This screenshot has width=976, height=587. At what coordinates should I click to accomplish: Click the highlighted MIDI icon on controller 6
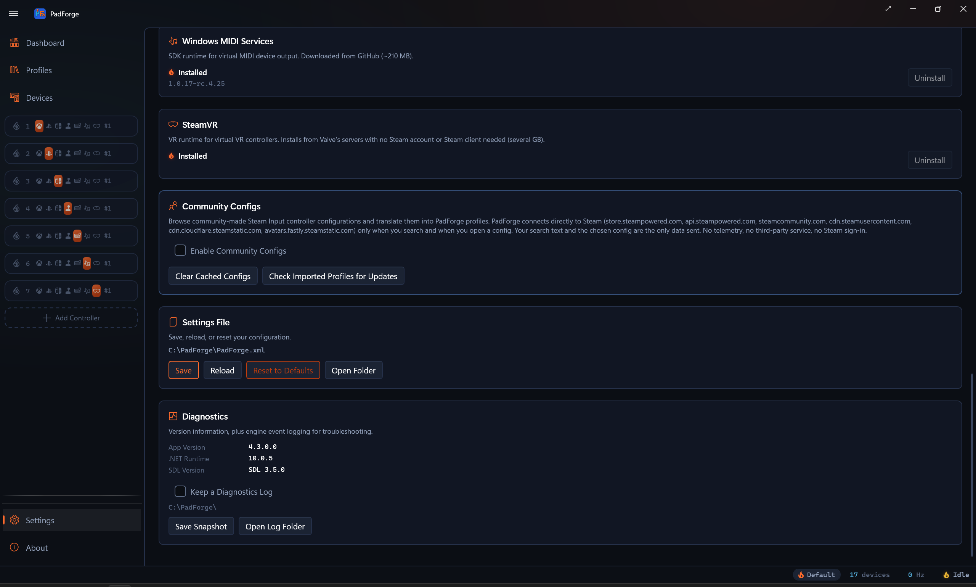point(87,263)
